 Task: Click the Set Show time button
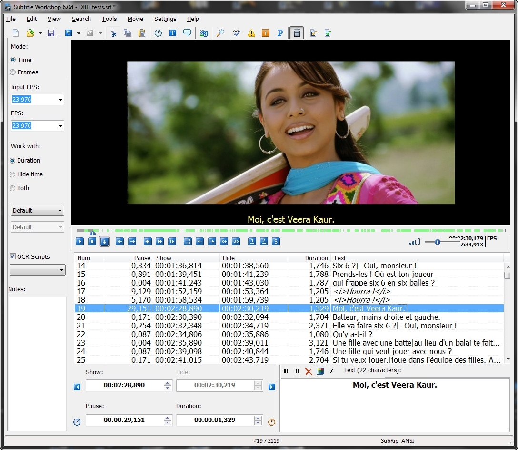pyautogui.click(x=200, y=242)
